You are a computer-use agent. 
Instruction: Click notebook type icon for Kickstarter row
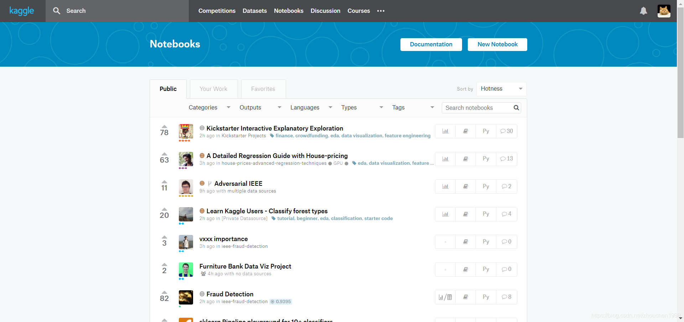[466, 131]
